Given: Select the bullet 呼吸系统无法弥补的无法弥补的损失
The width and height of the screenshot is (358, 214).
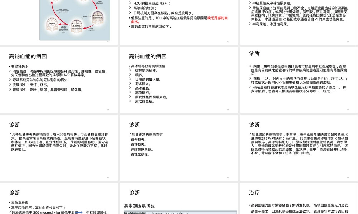Looking at the screenshot, I should coord(41,80).
